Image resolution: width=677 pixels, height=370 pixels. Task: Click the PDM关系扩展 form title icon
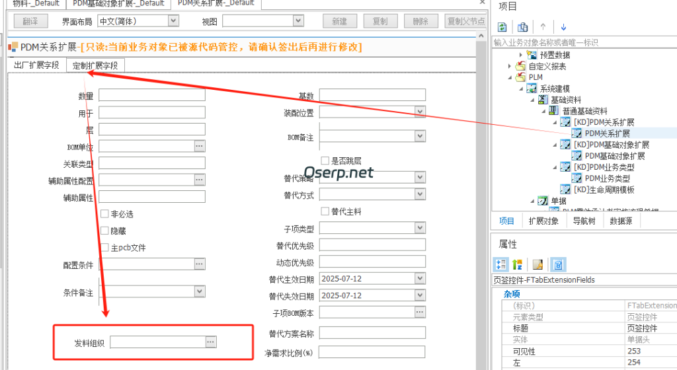[13, 46]
